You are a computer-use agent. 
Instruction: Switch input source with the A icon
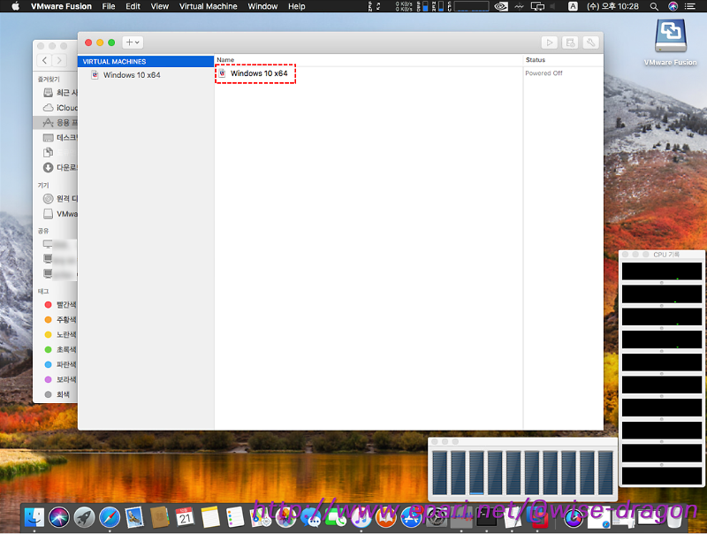[x=573, y=6]
